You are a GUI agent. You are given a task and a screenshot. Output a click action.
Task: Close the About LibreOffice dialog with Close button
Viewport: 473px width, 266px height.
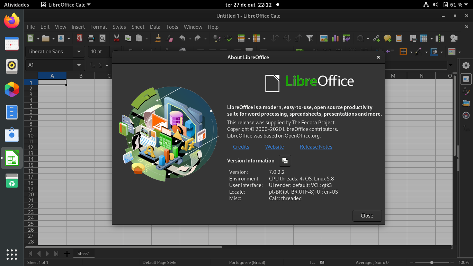(367, 216)
